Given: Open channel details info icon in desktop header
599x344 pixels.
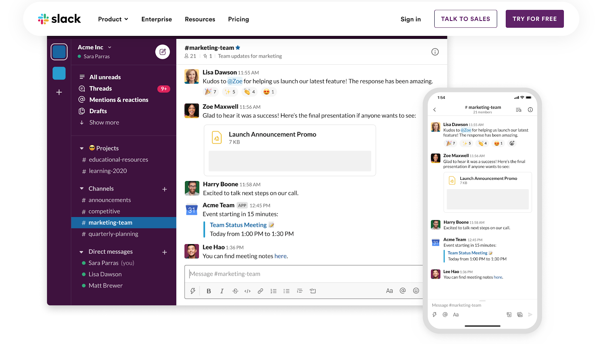Looking at the screenshot, I should (x=435, y=52).
